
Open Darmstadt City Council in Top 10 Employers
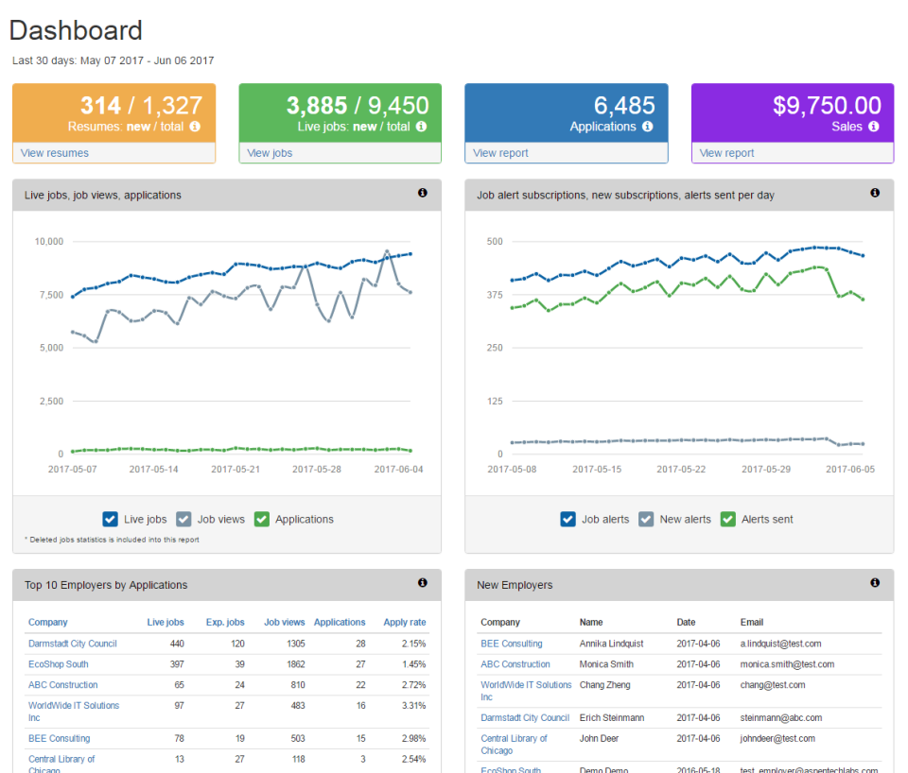(x=73, y=644)
